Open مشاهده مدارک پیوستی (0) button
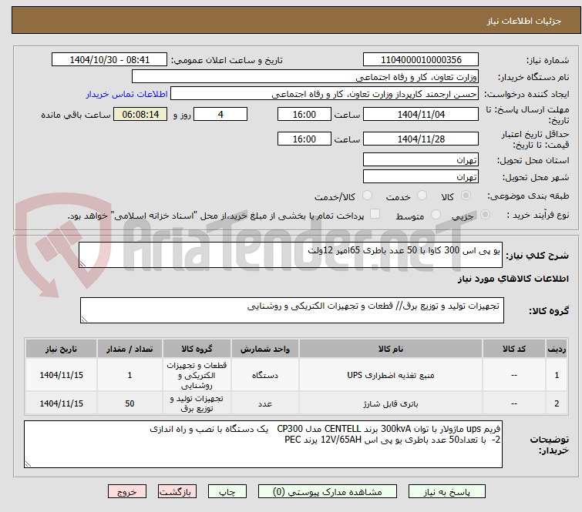Image resolution: width=582 pixels, height=512 pixels. [328, 492]
